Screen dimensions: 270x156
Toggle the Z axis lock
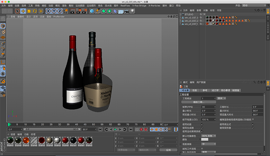[60, 11]
